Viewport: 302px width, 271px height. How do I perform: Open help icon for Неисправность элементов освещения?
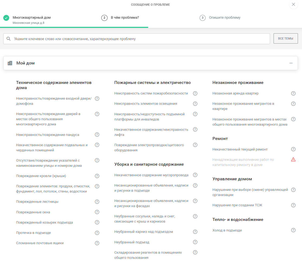[x=195, y=104]
